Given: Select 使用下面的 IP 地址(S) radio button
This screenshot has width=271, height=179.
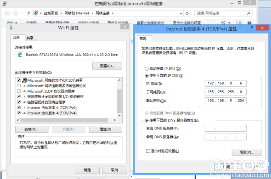Looking at the screenshot, I should 147,76.
